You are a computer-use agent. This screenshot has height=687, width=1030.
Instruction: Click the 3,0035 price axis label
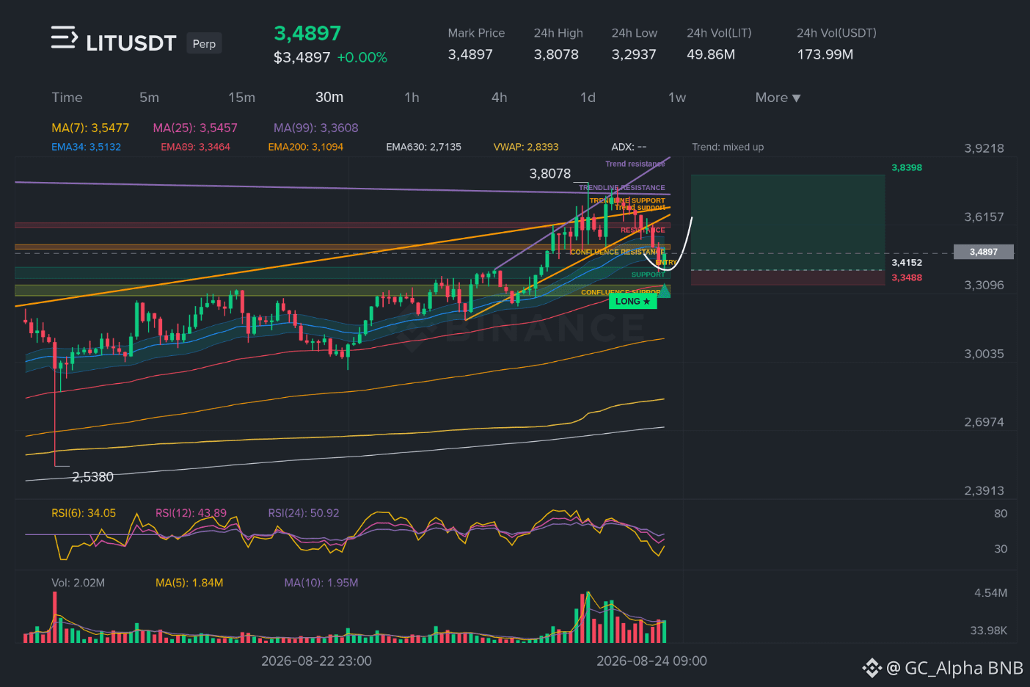984,354
